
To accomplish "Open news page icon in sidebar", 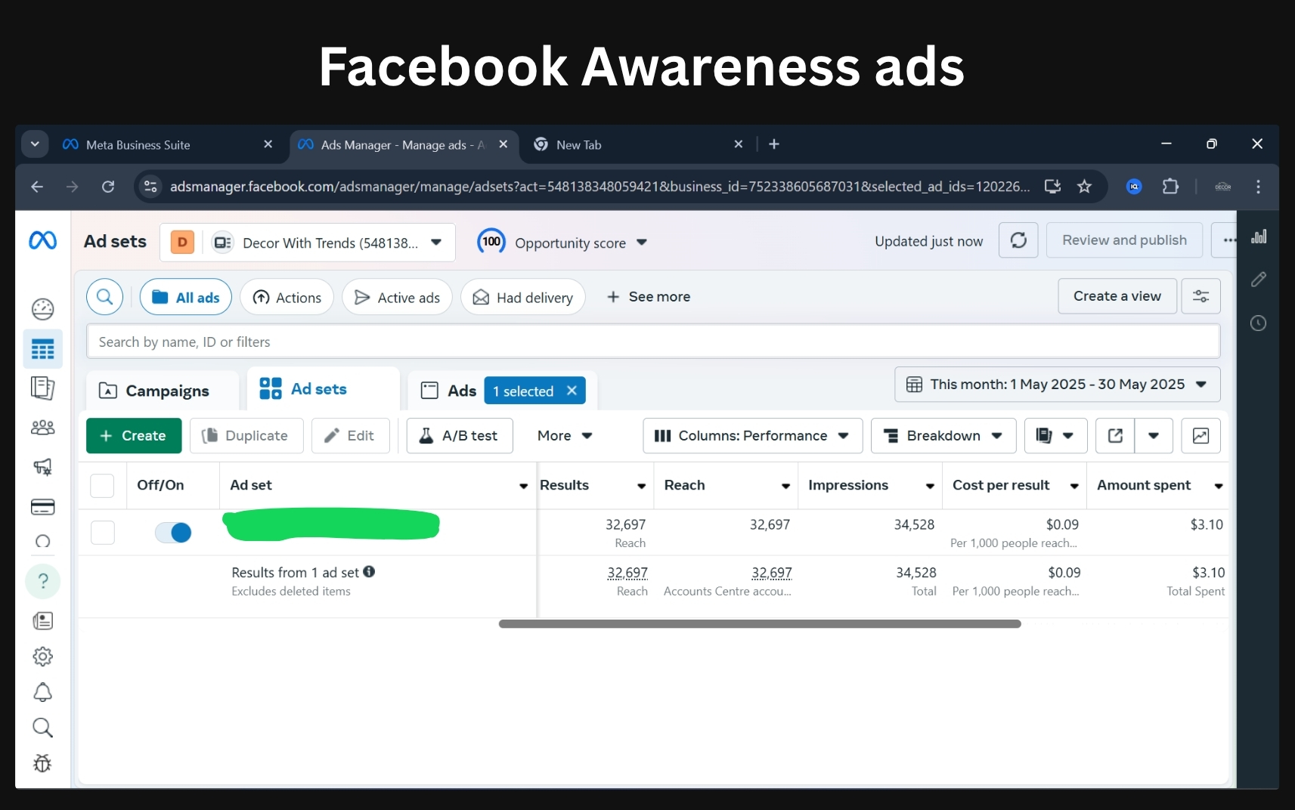I will coord(43,621).
